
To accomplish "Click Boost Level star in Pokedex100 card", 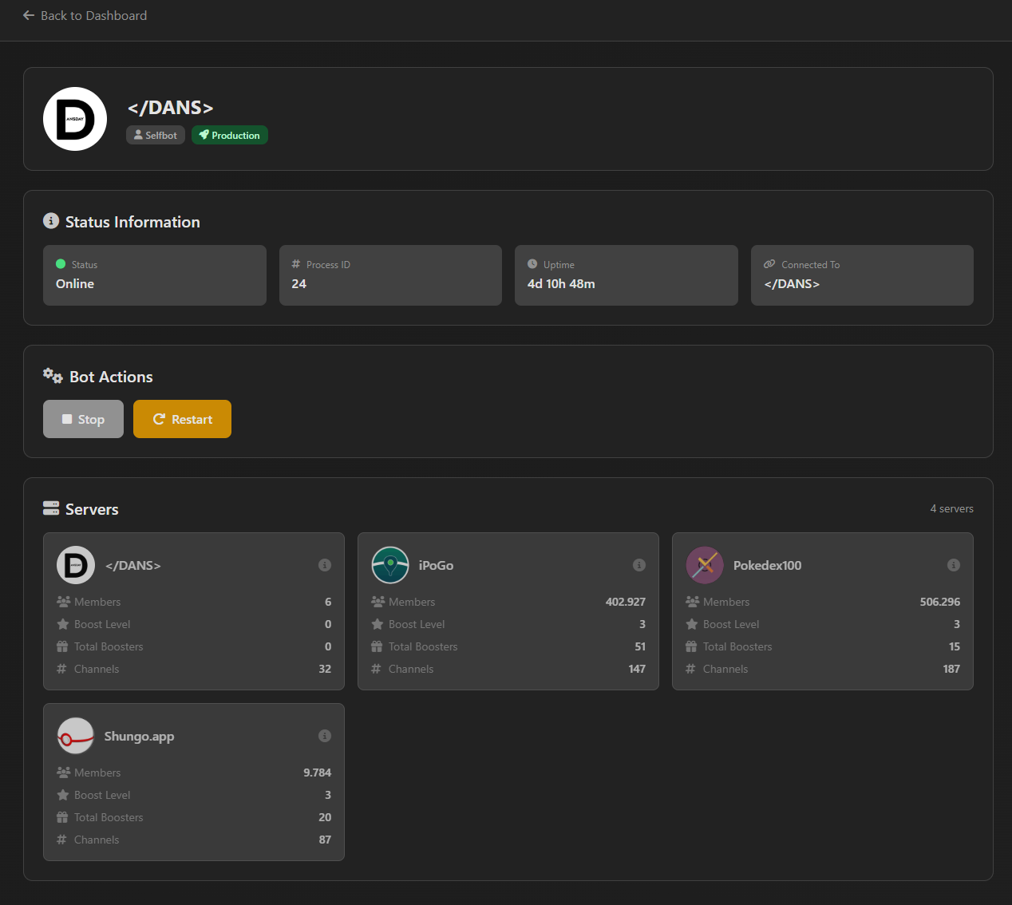I will click(x=692, y=624).
